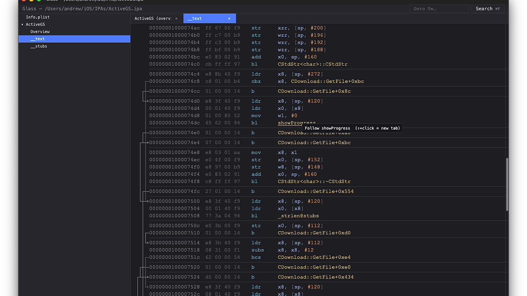Click the bcs mnemonic at 10000751c

[x=257, y=257]
